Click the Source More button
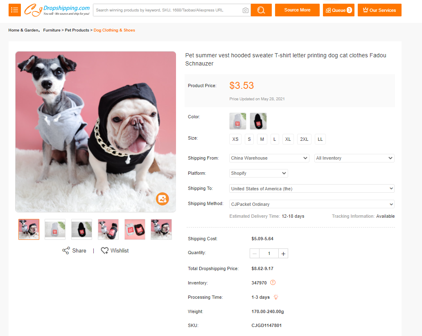Viewport: 422px width, 336px height. [297, 10]
